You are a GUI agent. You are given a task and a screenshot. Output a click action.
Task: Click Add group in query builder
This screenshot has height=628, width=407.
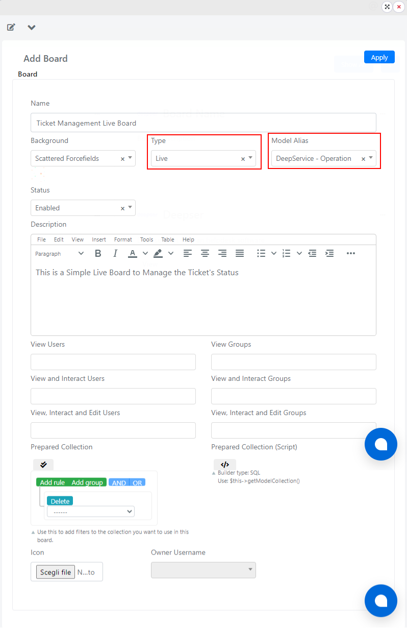[x=87, y=482]
